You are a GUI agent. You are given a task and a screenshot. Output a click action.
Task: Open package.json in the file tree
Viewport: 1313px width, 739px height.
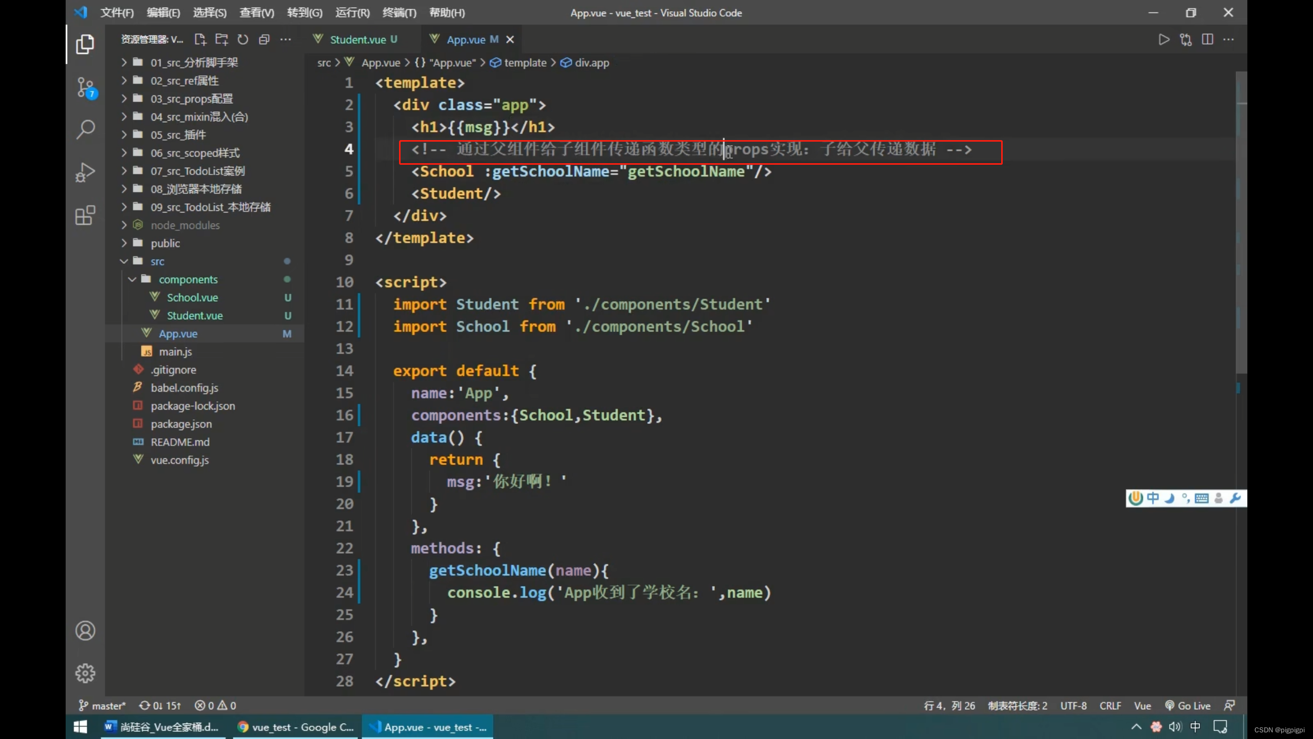coord(205,424)
